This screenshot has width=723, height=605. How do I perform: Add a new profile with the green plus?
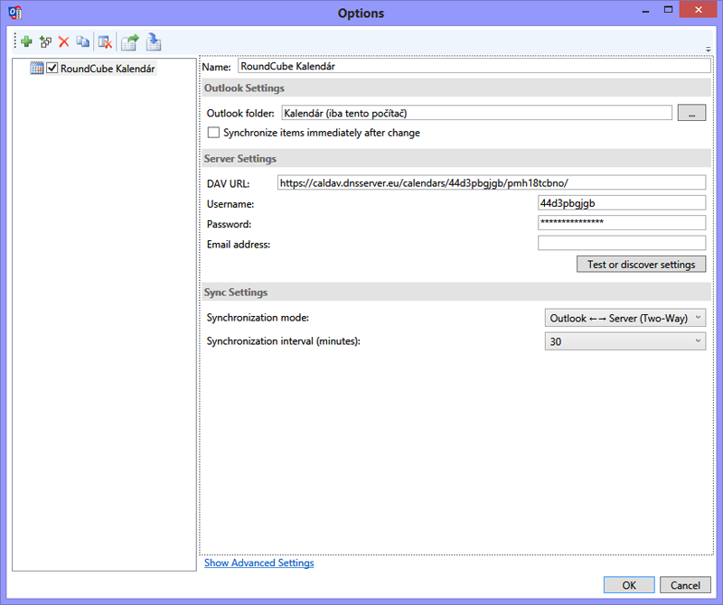click(x=26, y=42)
